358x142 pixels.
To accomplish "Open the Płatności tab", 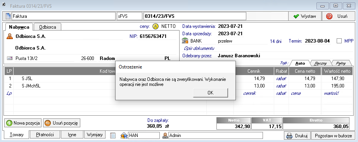I will point(45,135).
